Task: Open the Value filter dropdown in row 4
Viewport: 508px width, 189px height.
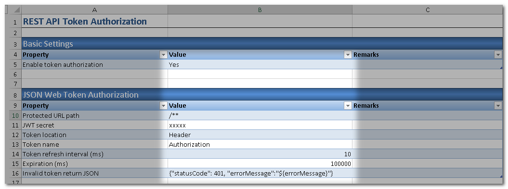Action: tap(348, 55)
